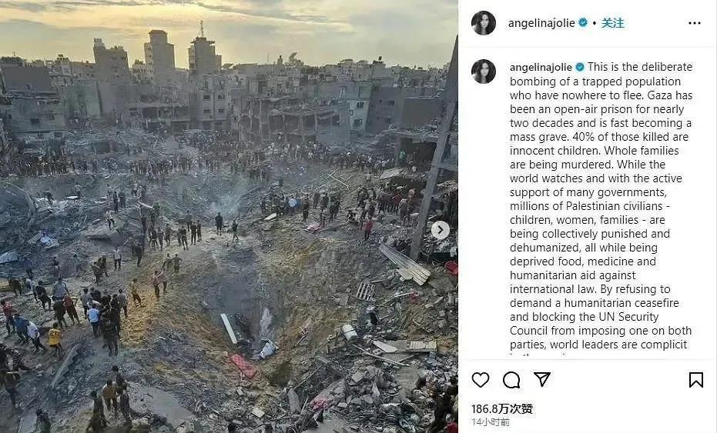Image resolution: width=717 pixels, height=433 pixels.
Task: Click the verified badge in the header
Action: (583, 22)
